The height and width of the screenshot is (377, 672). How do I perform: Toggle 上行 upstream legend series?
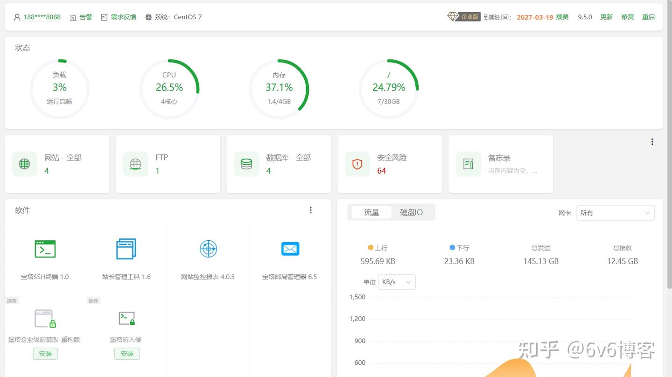[378, 248]
